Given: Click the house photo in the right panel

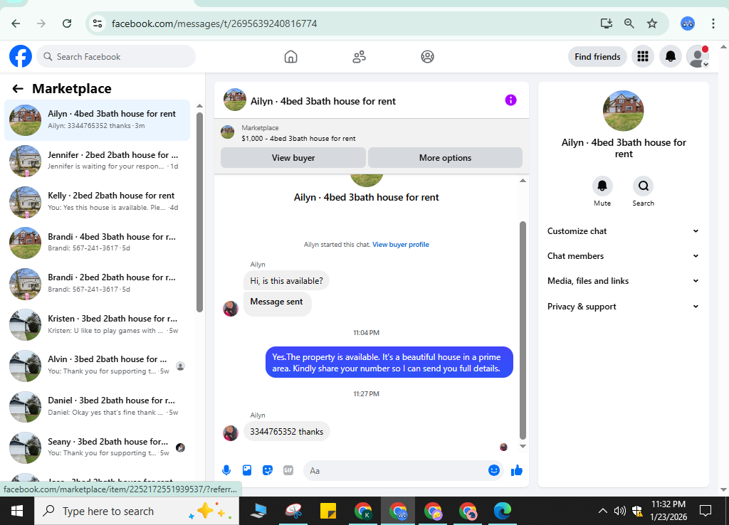Looking at the screenshot, I should [x=623, y=110].
